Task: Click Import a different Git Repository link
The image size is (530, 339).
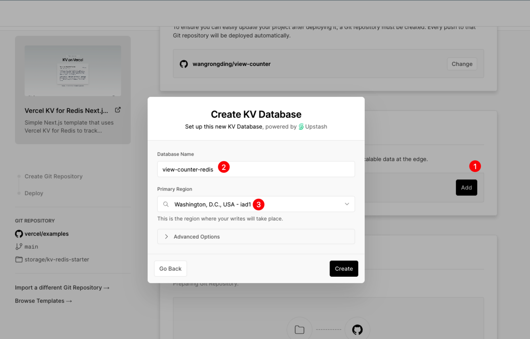Action: pyautogui.click(x=62, y=288)
